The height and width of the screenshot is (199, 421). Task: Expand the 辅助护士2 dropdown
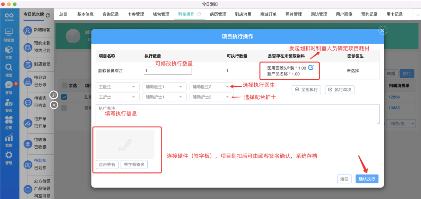point(211,97)
